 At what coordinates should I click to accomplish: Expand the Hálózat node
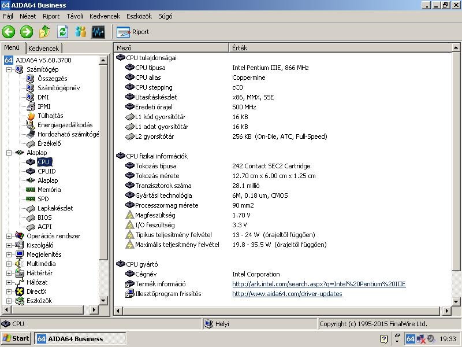pos(9,282)
